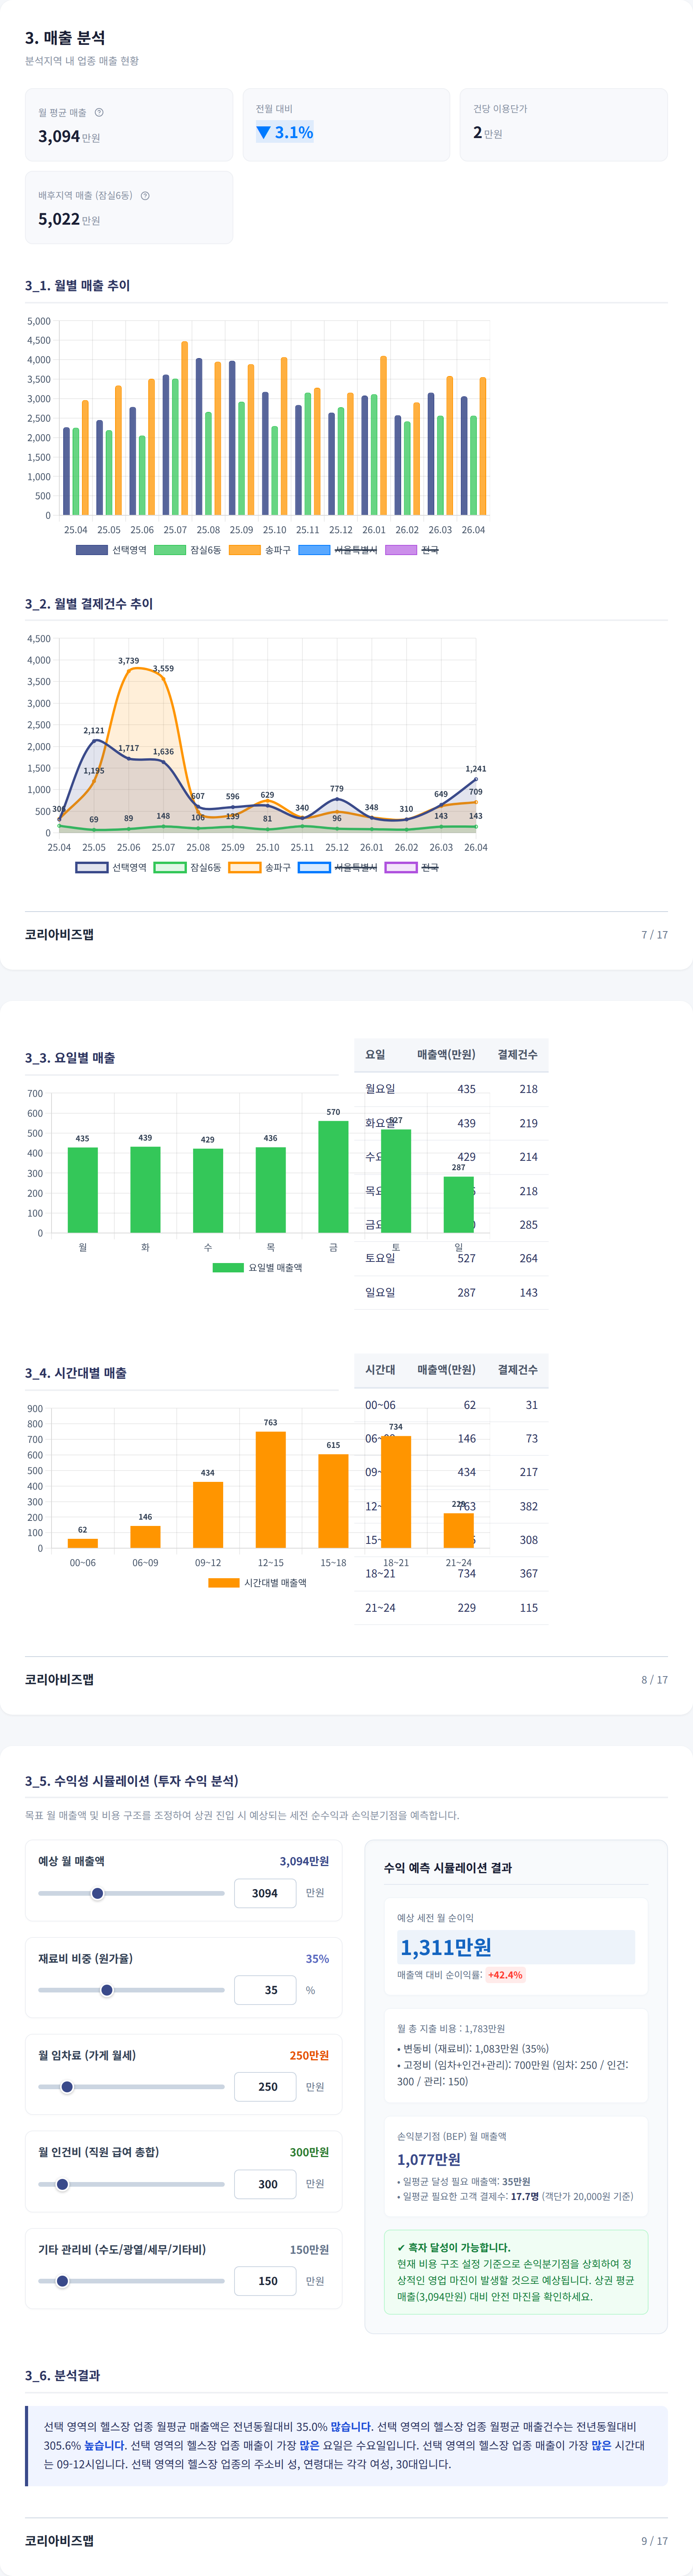This screenshot has height=2576, width=693.
Task: Click the 전월 대비 3.1% decrease value
Action: 285,132
